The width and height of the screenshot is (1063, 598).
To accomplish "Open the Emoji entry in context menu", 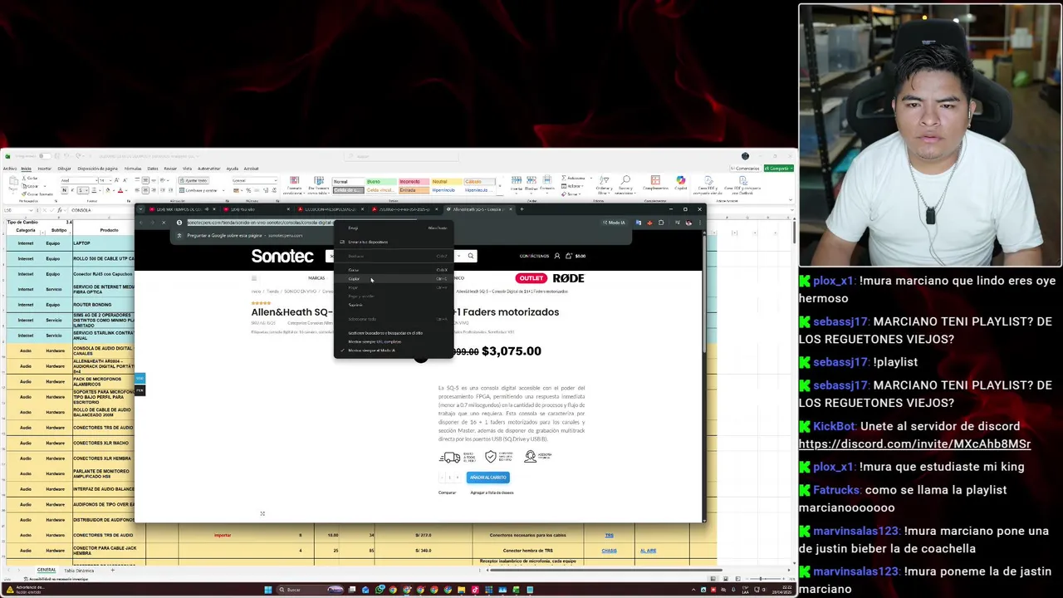I will click(394, 228).
